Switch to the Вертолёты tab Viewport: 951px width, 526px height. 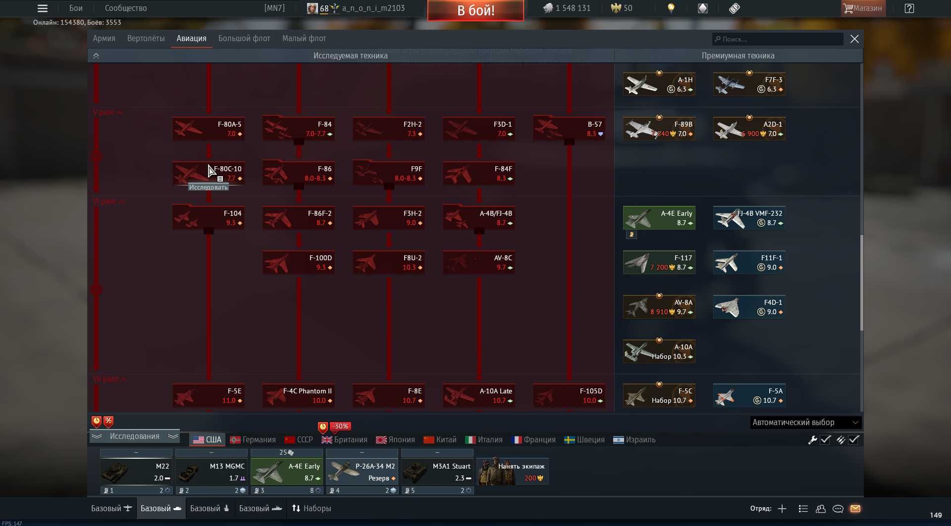click(x=146, y=39)
